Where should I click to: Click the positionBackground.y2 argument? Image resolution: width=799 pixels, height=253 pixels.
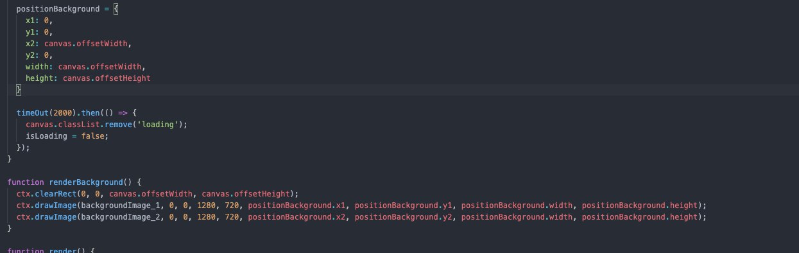tap(403, 216)
